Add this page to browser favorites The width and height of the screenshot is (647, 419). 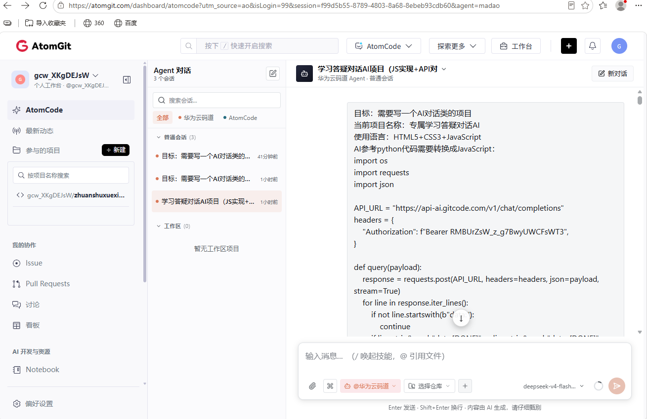click(585, 5)
